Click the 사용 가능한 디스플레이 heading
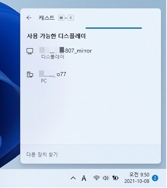Image resolution: width=167 pixels, height=188 pixels. tap(56, 36)
